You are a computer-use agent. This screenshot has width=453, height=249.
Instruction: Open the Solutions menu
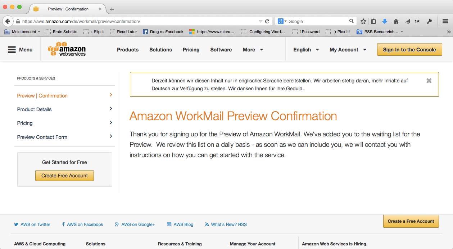pyautogui.click(x=160, y=50)
